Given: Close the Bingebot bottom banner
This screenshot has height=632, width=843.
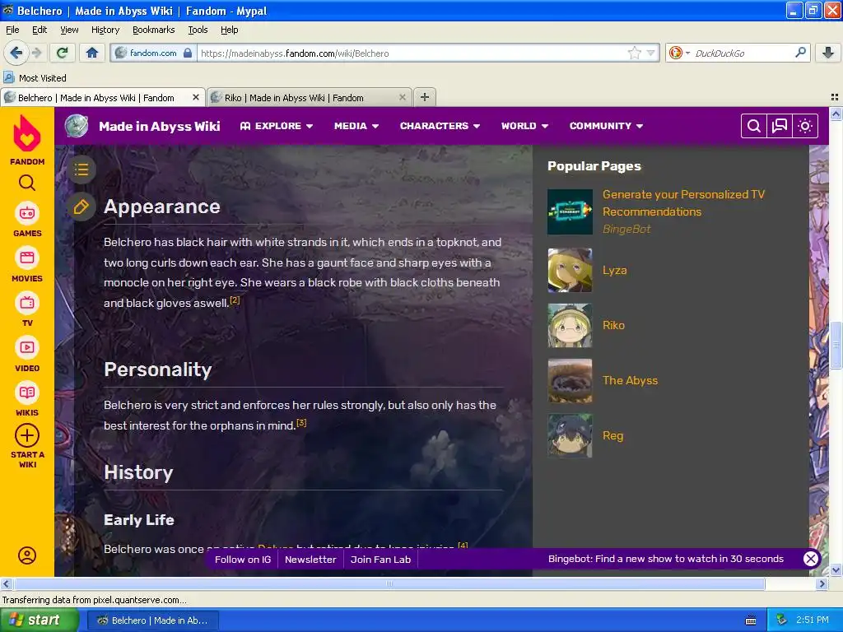Looking at the screenshot, I should click(x=811, y=559).
